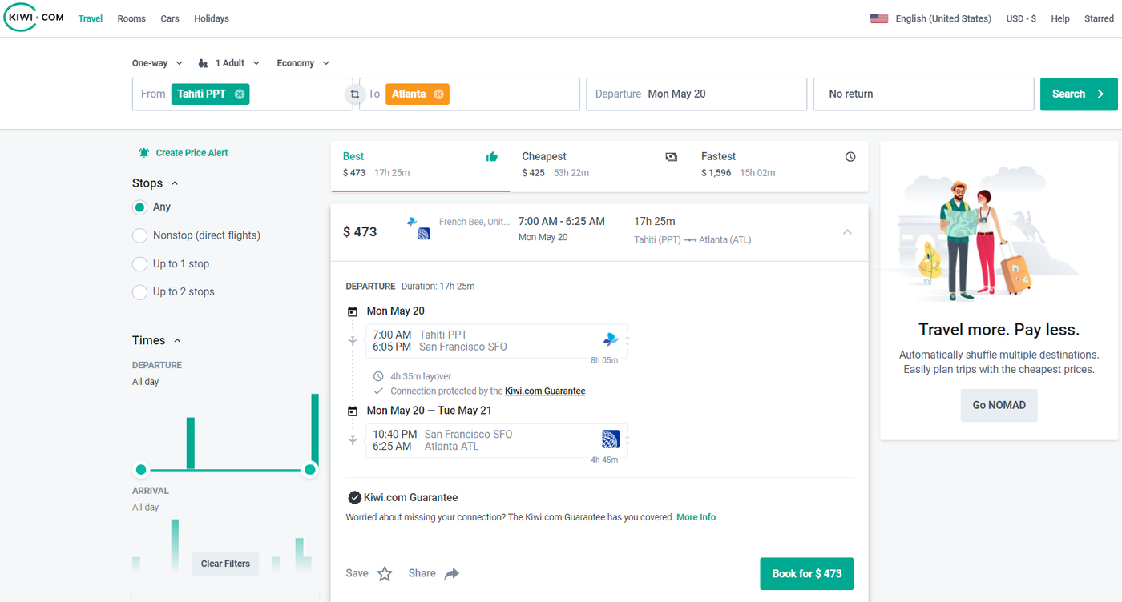This screenshot has height=602, width=1122.
Task: Click the Create Price Alert bell icon
Action: coord(143,152)
